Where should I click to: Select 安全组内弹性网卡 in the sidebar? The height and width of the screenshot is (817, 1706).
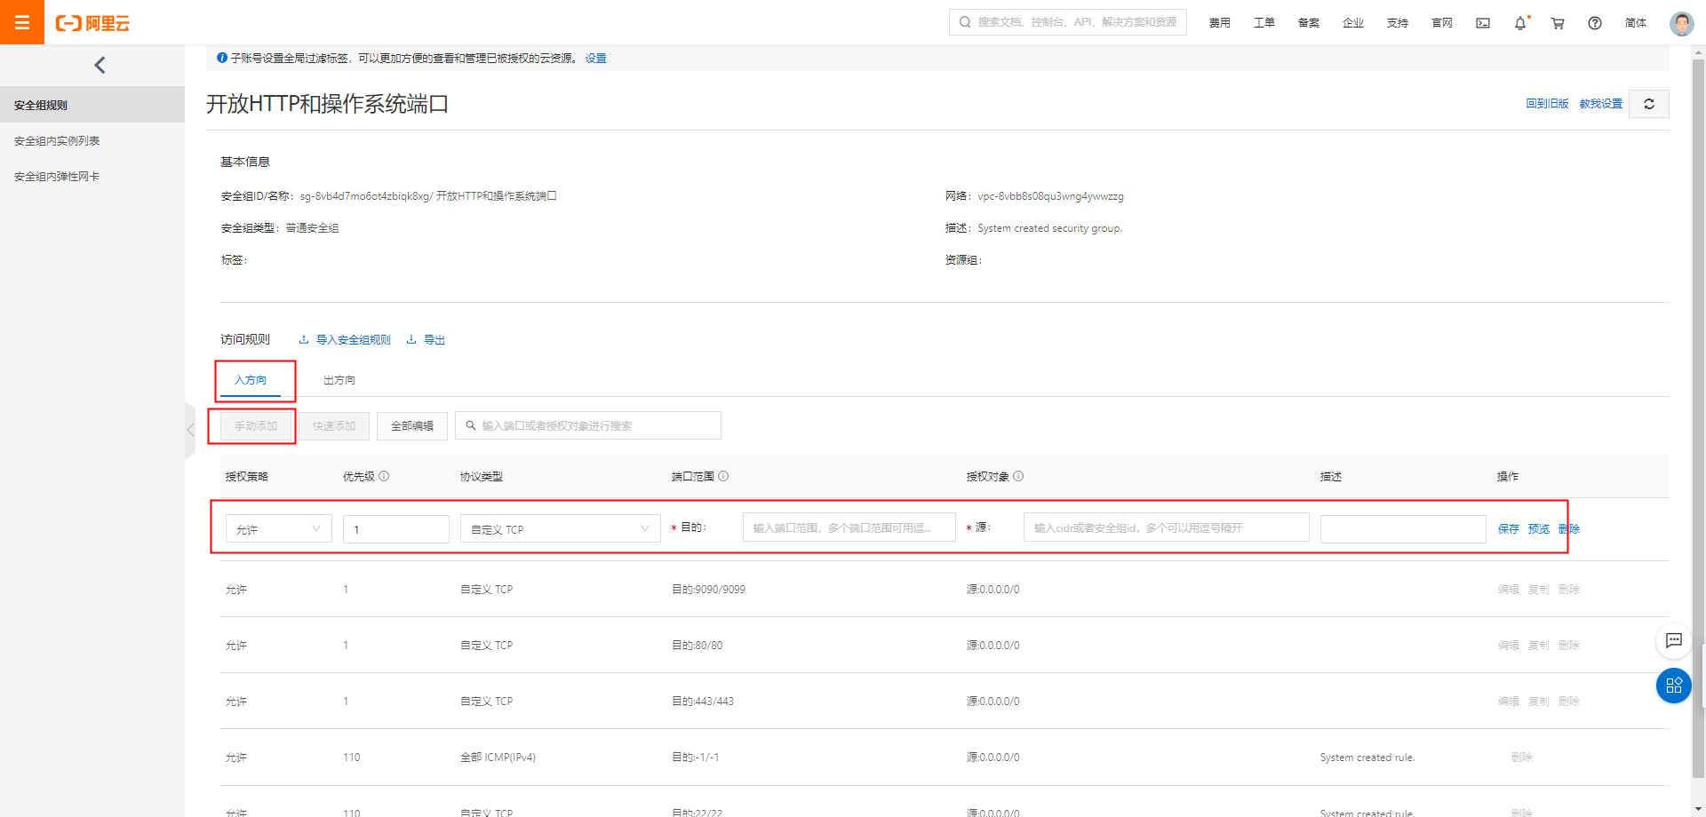pyautogui.click(x=92, y=177)
